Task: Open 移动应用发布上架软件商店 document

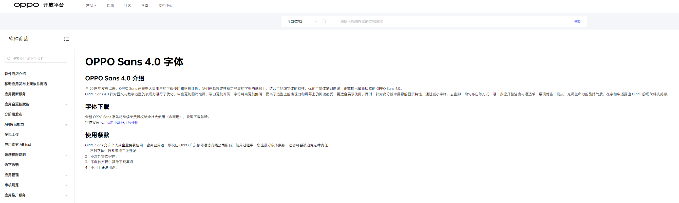Action: pyautogui.click(x=26, y=84)
